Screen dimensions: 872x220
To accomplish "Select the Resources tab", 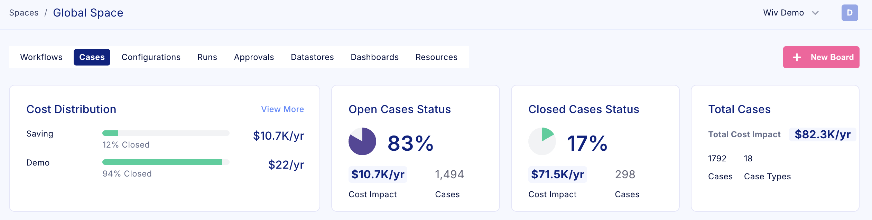I will (x=436, y=57).
